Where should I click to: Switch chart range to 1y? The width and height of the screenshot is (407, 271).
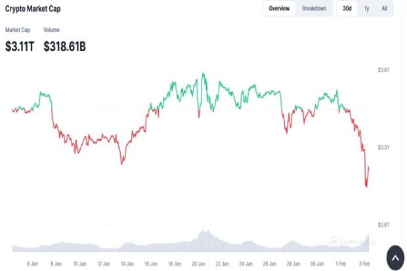click(x=366, y=9)
